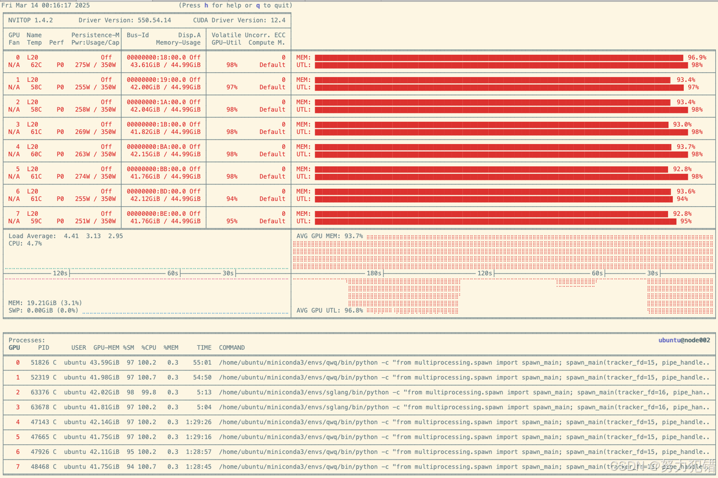The image size is (718, 478).
Task: Select process row with PID 51826
Action: [359, 363]
